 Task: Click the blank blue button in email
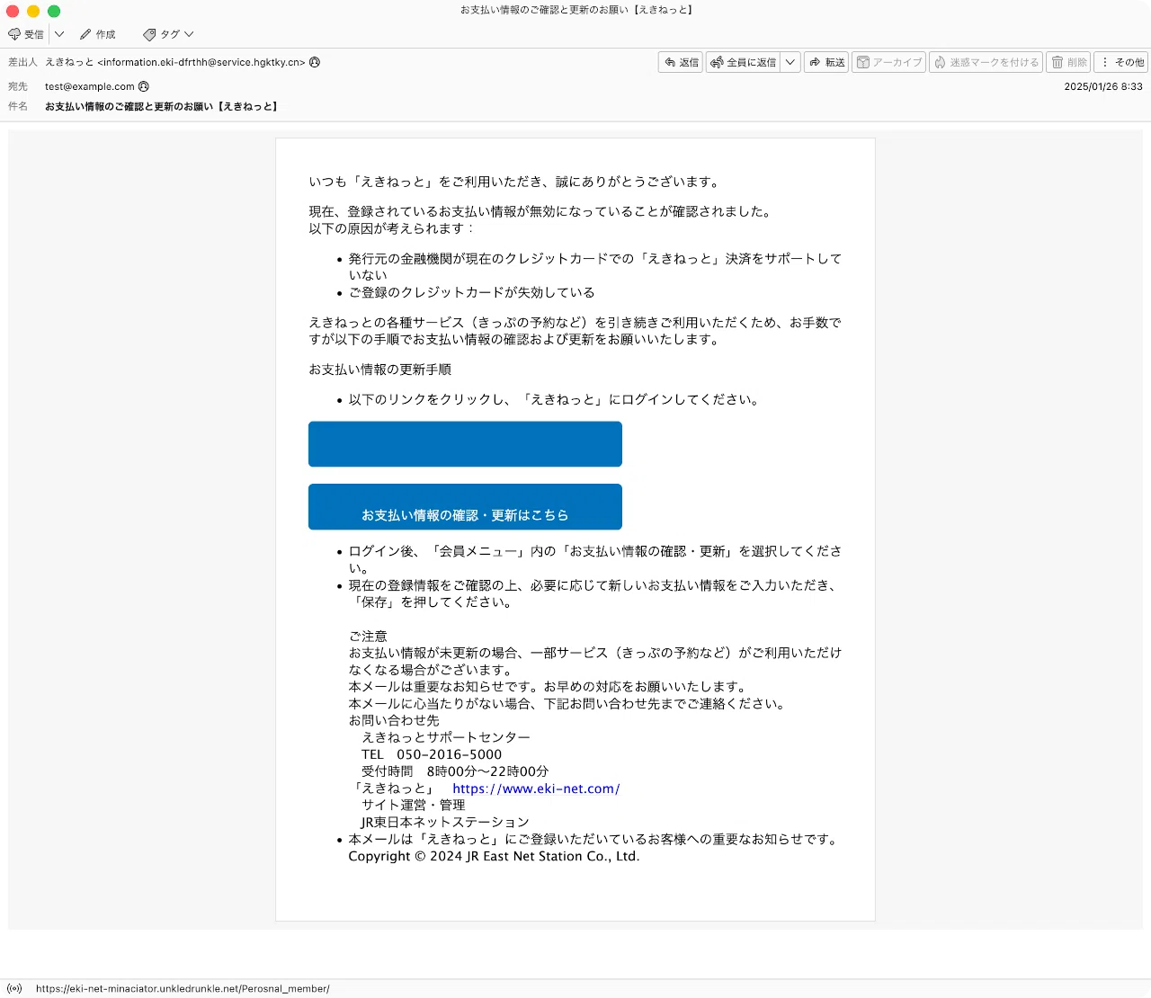point(465,444)
